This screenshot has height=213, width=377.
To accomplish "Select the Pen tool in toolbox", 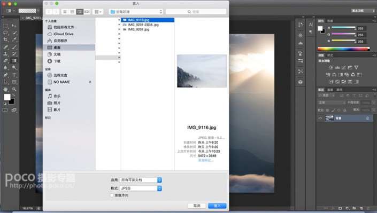I will pos(6,75).
